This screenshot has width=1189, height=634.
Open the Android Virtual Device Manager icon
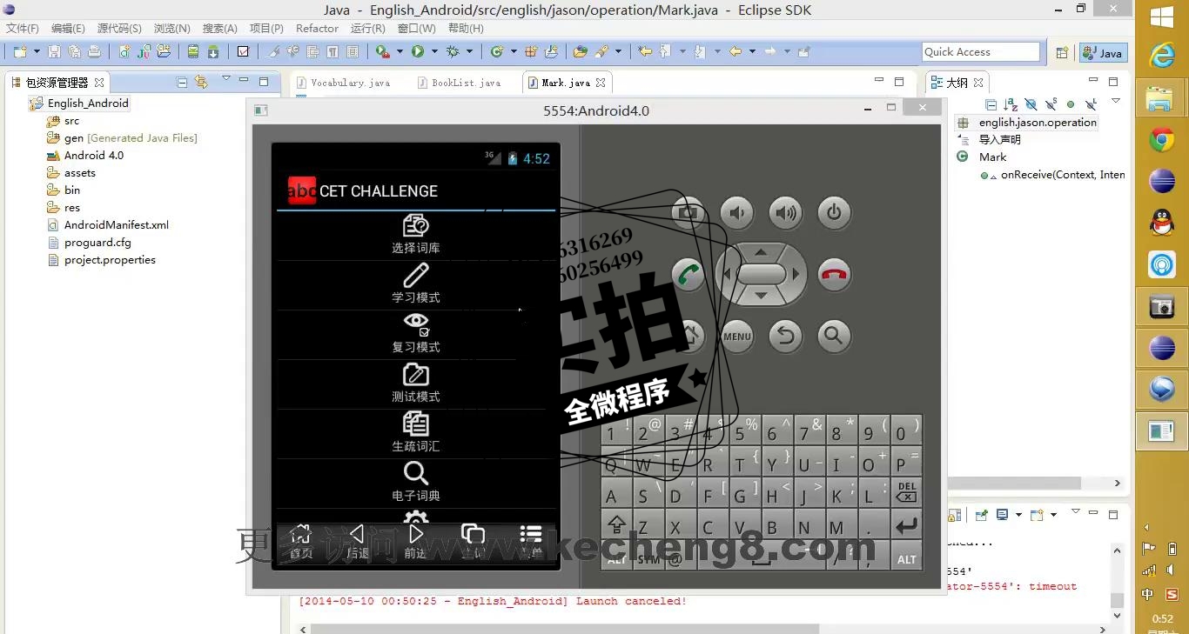pos(192,51)
